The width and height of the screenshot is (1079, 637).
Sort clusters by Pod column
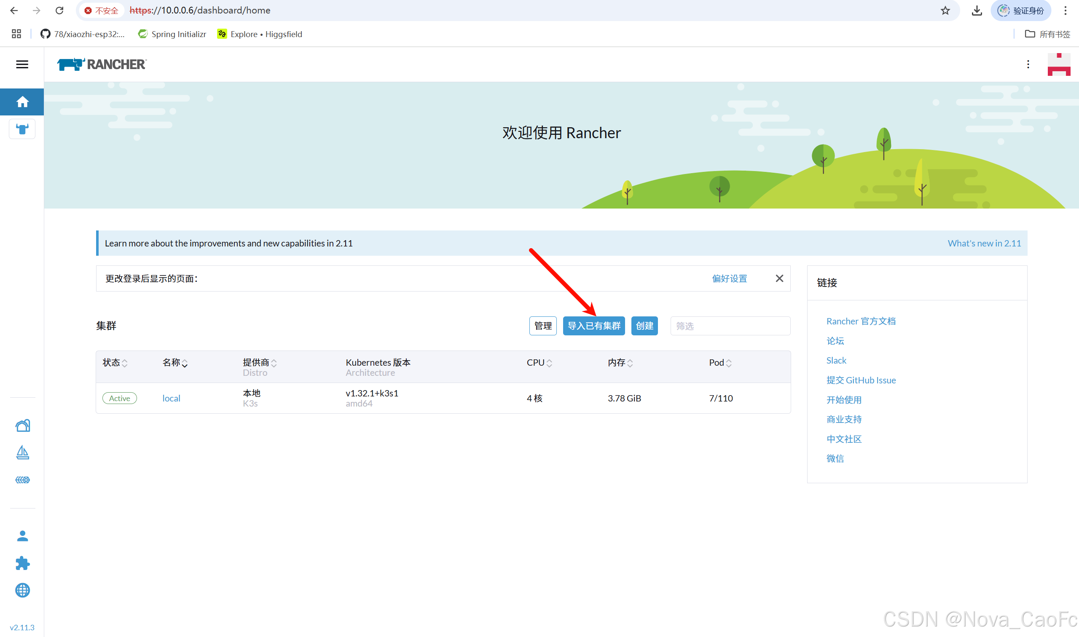pos(720,363)
